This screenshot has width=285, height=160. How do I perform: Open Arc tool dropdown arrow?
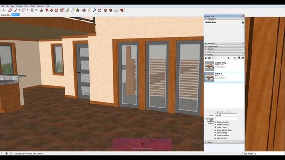[28, 10]
